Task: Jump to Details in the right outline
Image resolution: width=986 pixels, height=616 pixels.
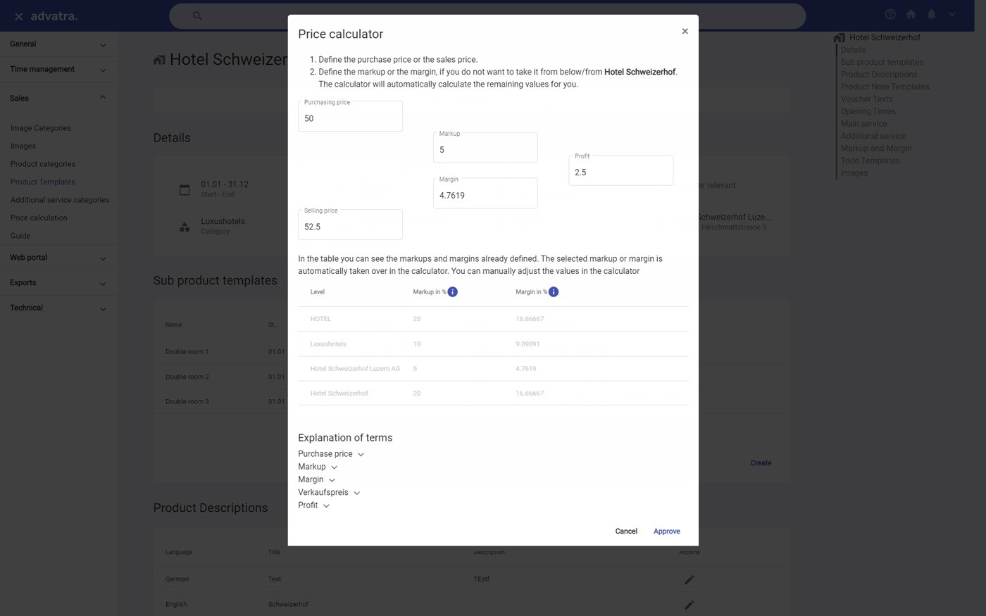Action: click(x=853, y=50)
